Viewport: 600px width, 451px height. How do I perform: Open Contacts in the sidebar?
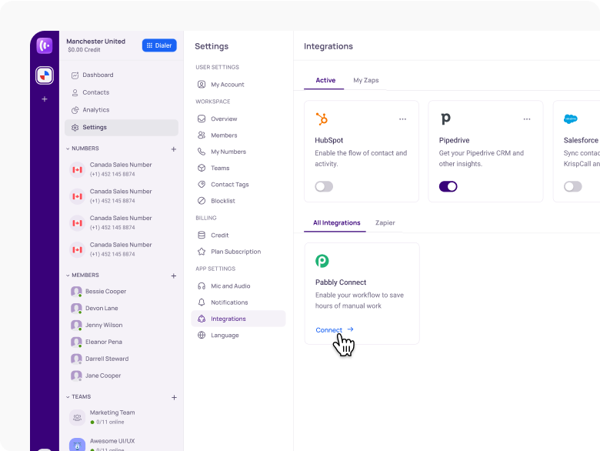[122, 92]
